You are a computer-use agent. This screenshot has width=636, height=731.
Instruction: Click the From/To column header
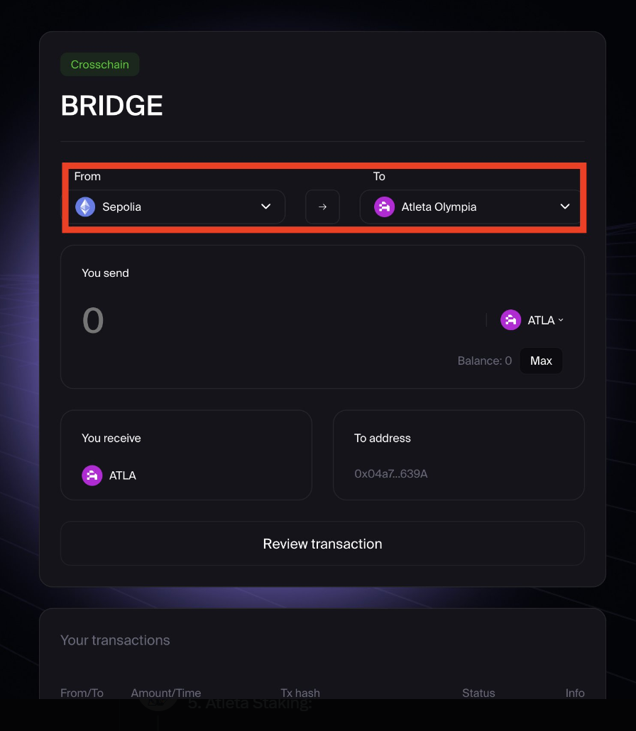tap(82, 693)
